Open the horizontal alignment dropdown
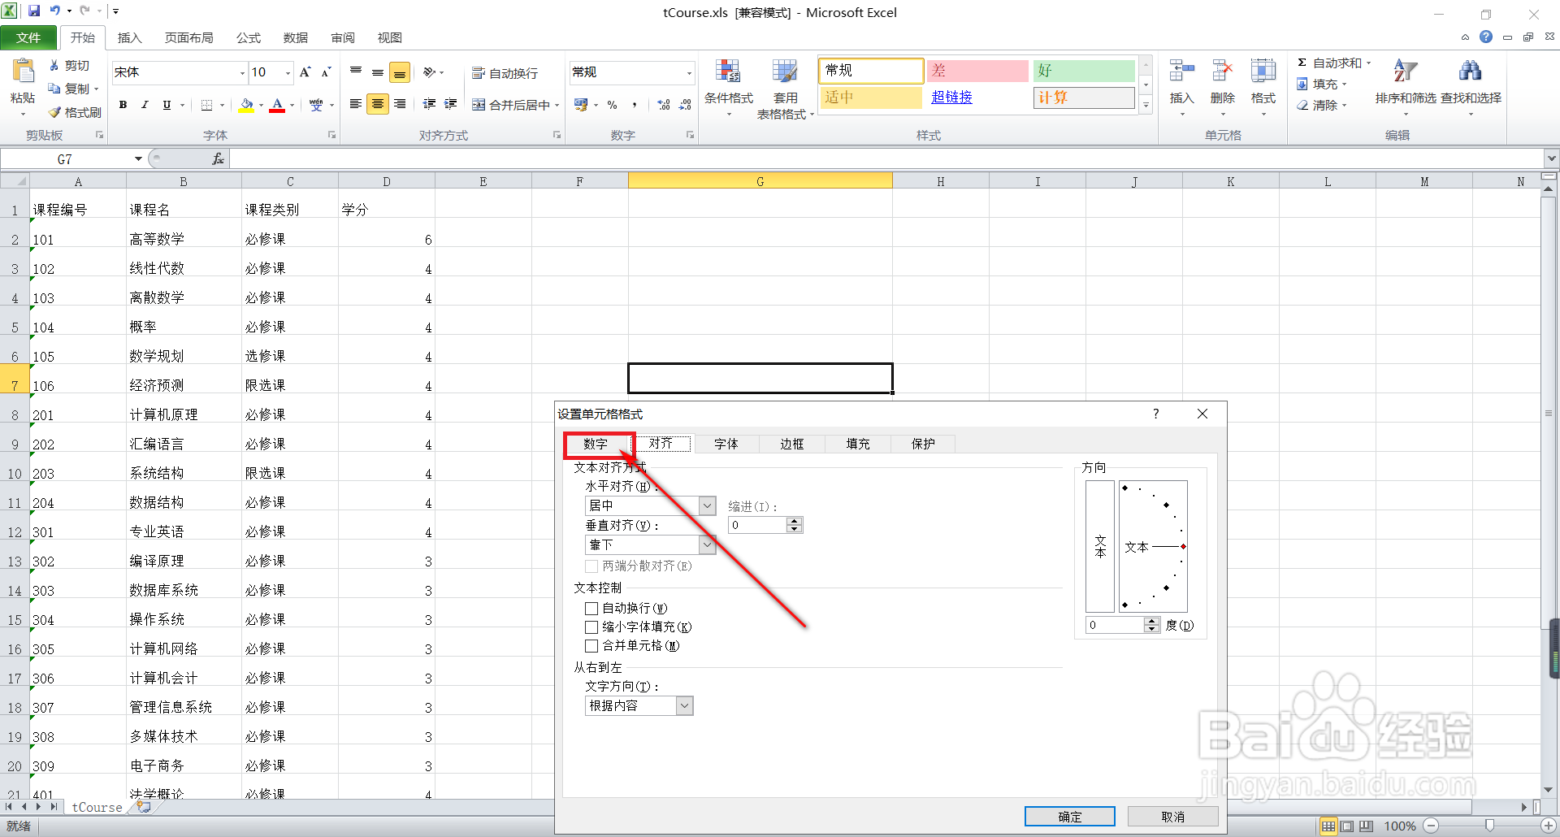The width and height of the screenshot is (1560, 837). (x=706, y=505)
